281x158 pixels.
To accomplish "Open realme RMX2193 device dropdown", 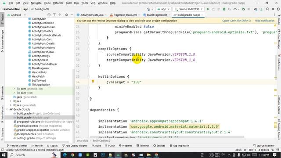I will [188, 9].
